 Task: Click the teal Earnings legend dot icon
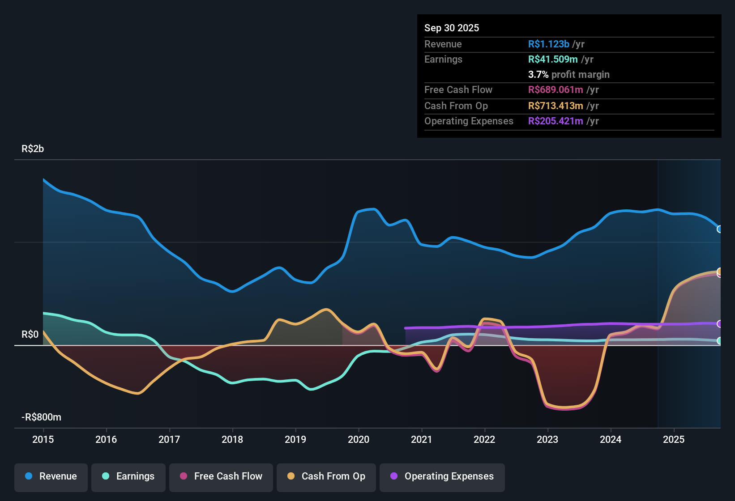click(x=106, y=476)
